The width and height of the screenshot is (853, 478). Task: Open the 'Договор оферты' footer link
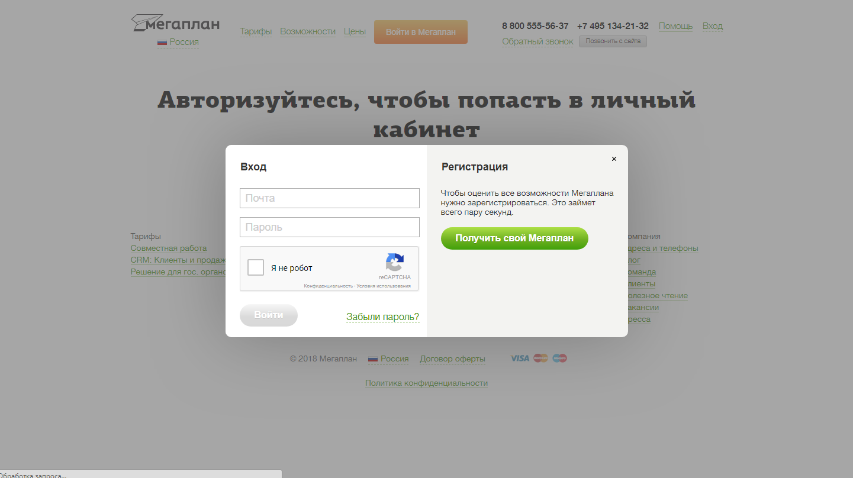tap(452, 358)
